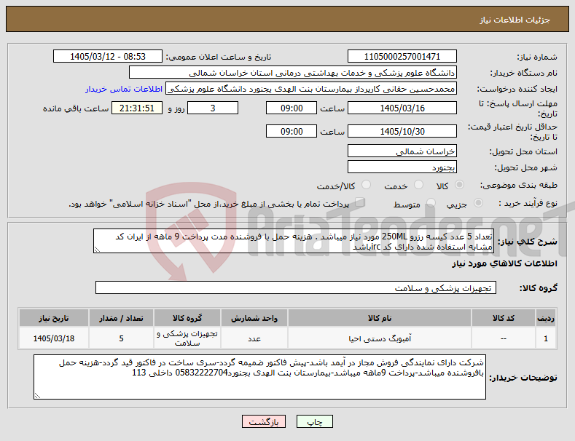575x441 pixels.
Task: Click the resize handle of the buyer notes box
Action: [37, 396]
